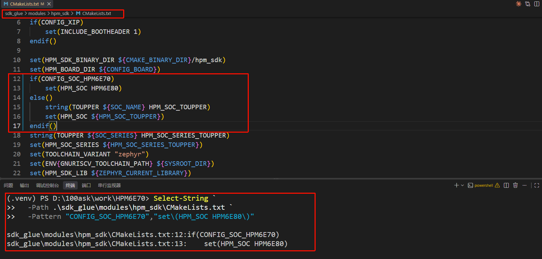542x259 pixels.
Task: Split the terminal pane
Action: (506, 185)
